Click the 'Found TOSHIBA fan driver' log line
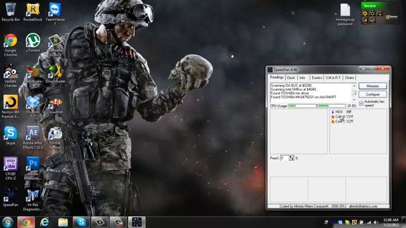This screenshot has height=228, width=406. (x=290, y=93)
